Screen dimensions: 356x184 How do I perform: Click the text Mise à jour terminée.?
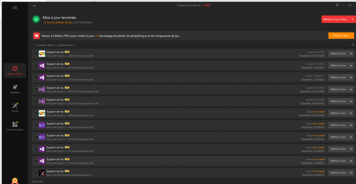pyautogui.click(x=60, y=17)
